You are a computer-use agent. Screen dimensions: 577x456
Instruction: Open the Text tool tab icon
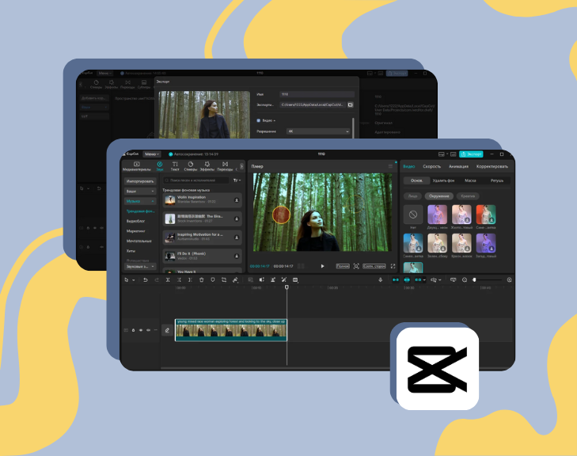pos(176,166)
